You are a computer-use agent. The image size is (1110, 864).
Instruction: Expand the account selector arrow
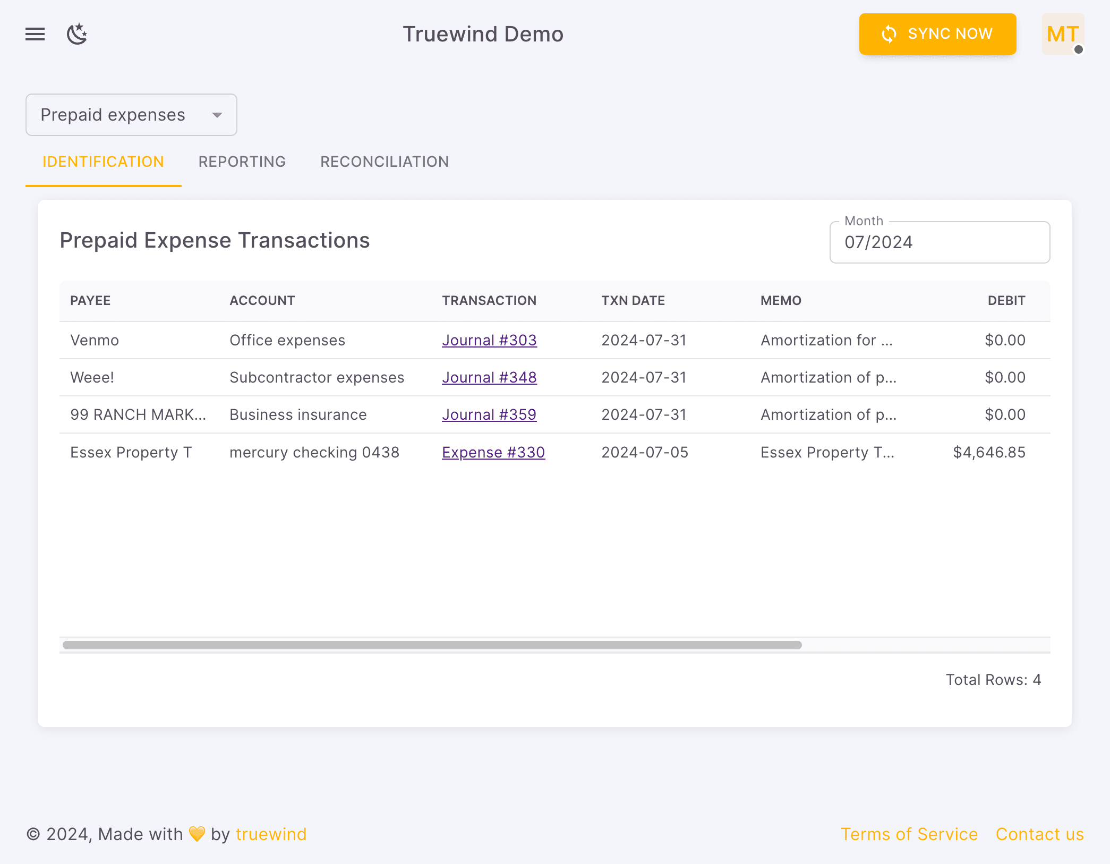[217, 115]
